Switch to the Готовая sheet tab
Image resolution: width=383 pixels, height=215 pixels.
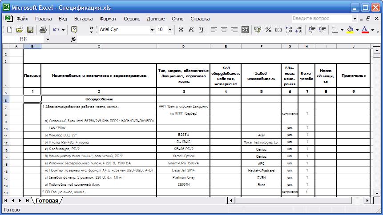coord(47,201)
